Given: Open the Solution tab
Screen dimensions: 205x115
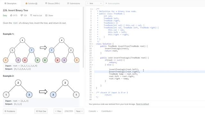Looking at the screenshot, I should click(31, 4).
